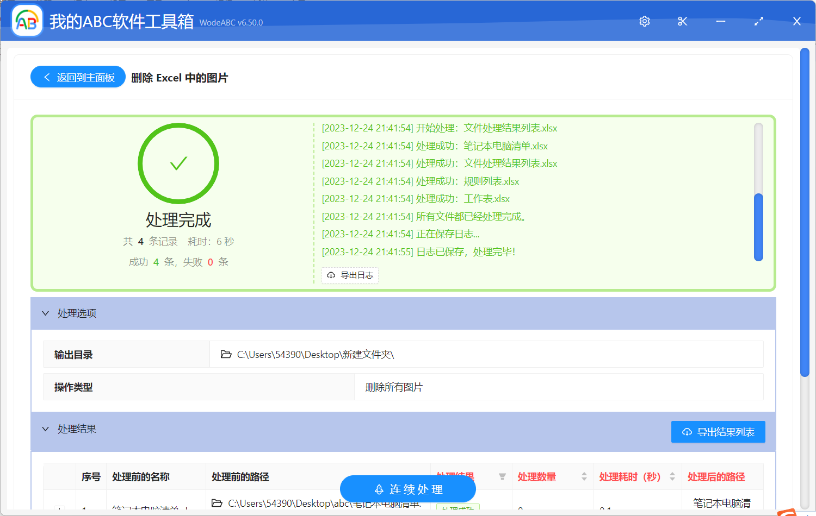
Task: Export the log with 导出日志
Action: tap(350, 275)
